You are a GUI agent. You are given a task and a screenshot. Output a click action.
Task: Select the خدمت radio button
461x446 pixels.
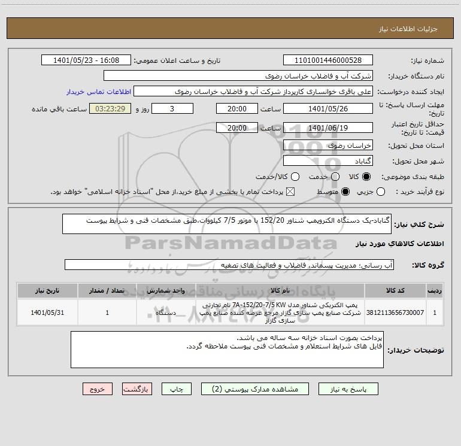click(x=335, y=177)
